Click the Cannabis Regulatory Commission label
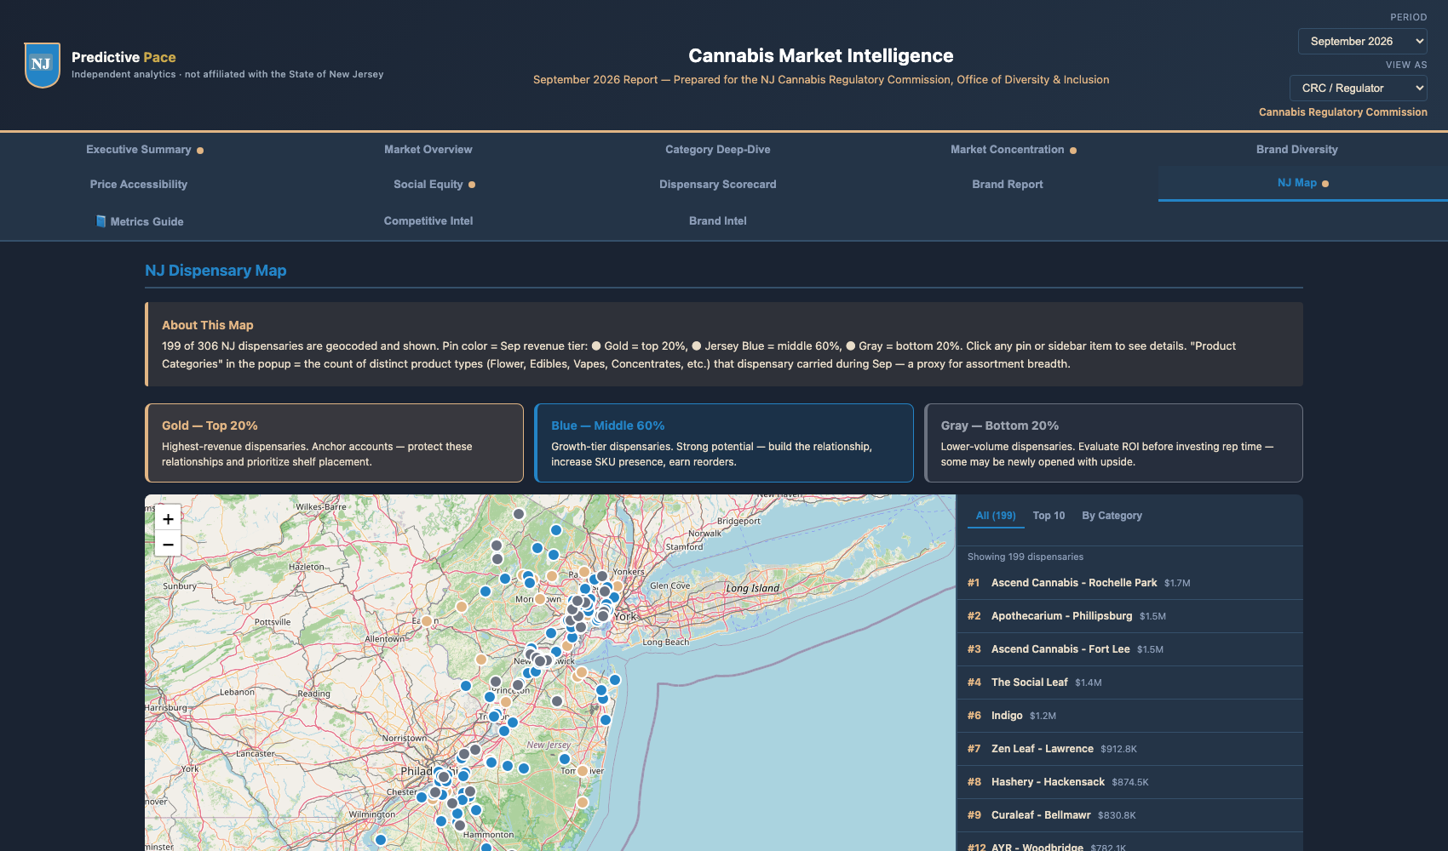Image resolution: width=1448 pixels, height=851 pixels. tap(1343, 112)
